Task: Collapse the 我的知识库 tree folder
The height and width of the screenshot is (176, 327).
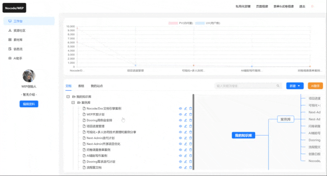Action: coord(68,97)
